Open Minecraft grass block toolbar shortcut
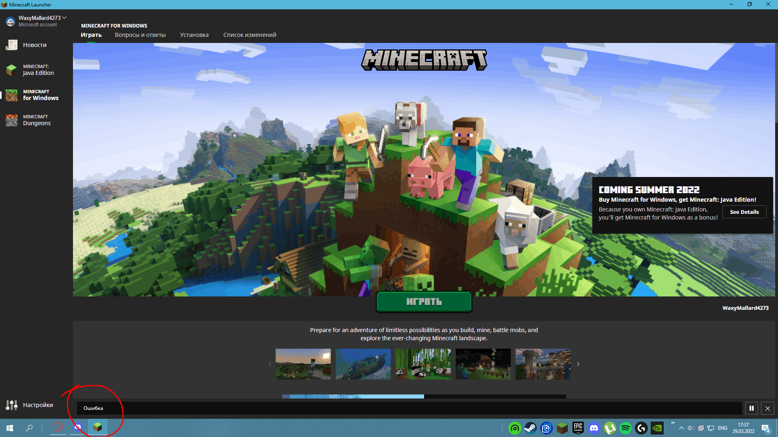 (x=562, y=428)
